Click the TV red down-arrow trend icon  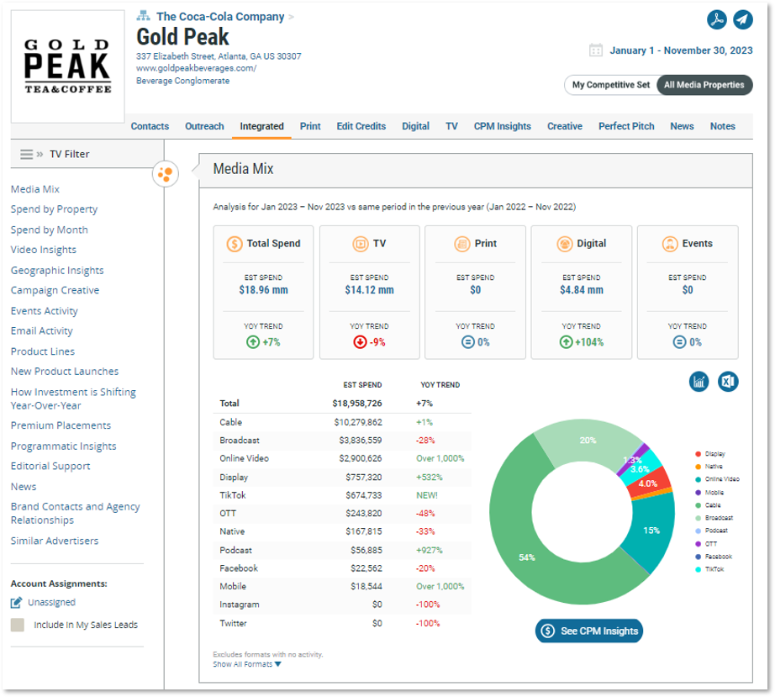pos(360,342)
